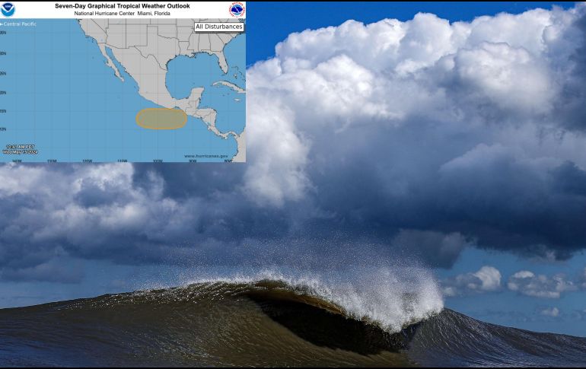Image resolution: width=586 pixels, height=369 pixels.
Task: Click the NOAA logo in the map header
Action: pos(8,9)
